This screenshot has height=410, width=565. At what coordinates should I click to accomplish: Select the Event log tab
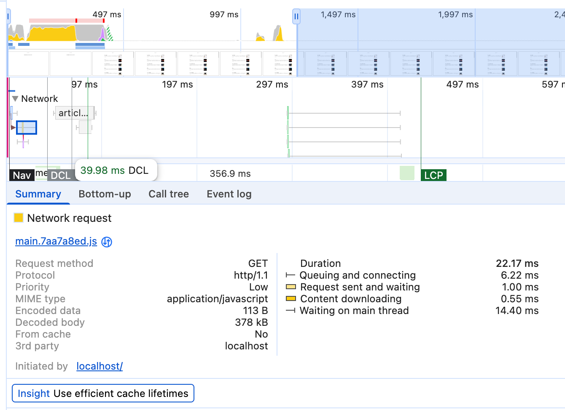coord(229,194)
